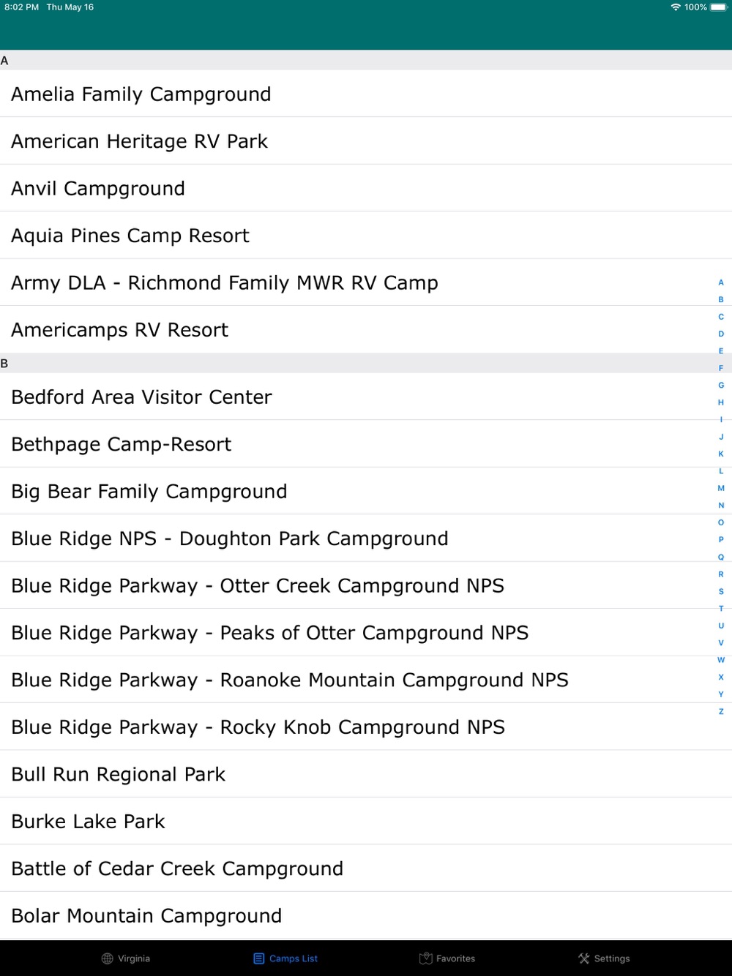
Task: Select Blue Ridge Parkway Rocky Knob Campground
Action: (366, 727)
